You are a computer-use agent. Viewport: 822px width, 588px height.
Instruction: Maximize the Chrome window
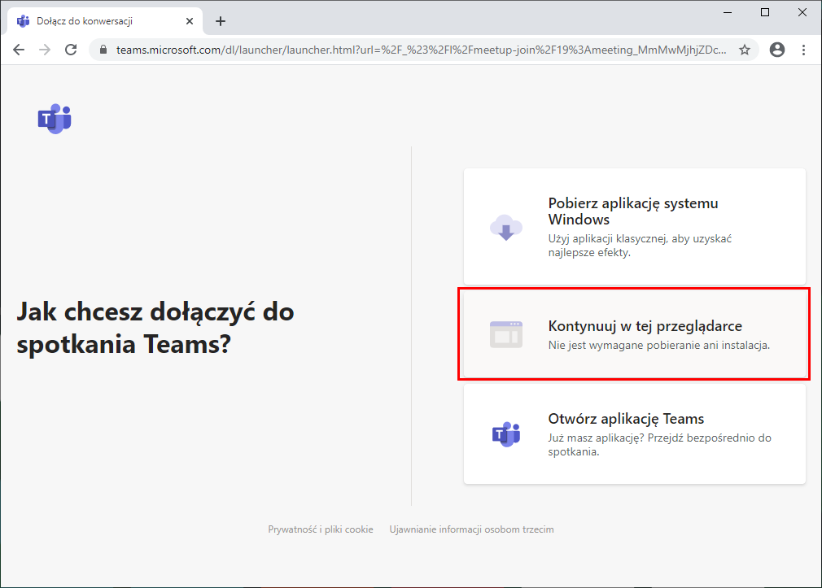tap(765, 12)
